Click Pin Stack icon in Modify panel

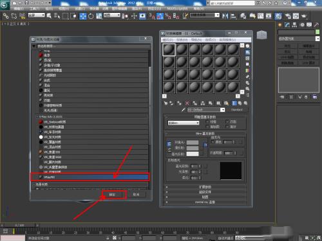pyautogui.click(x=282, y=97)
